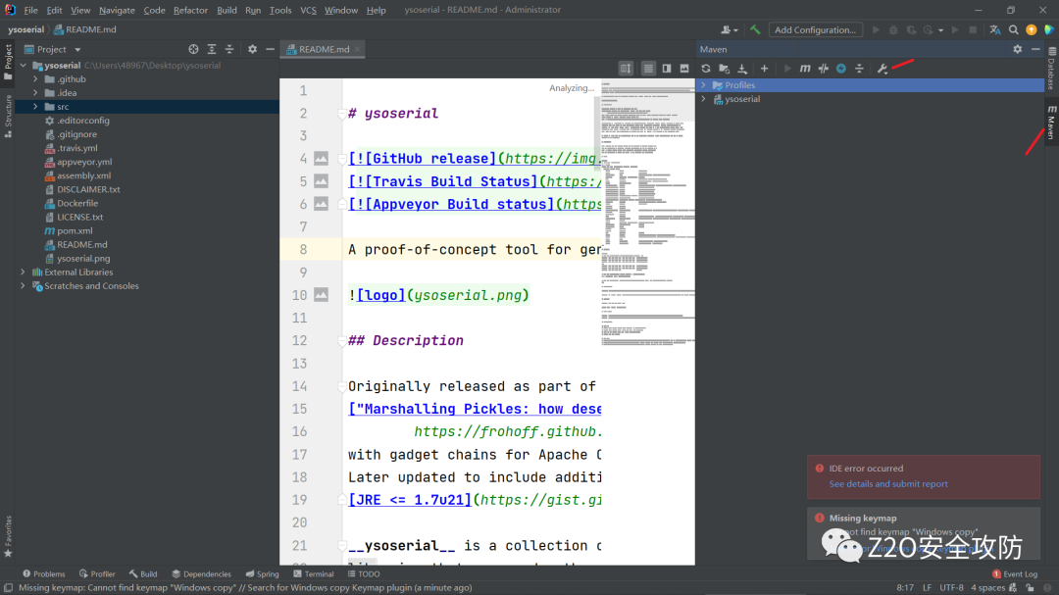The image size is (1059, 595).
Task: Execute Maven goal with the m icon
Action: [805, 69]
